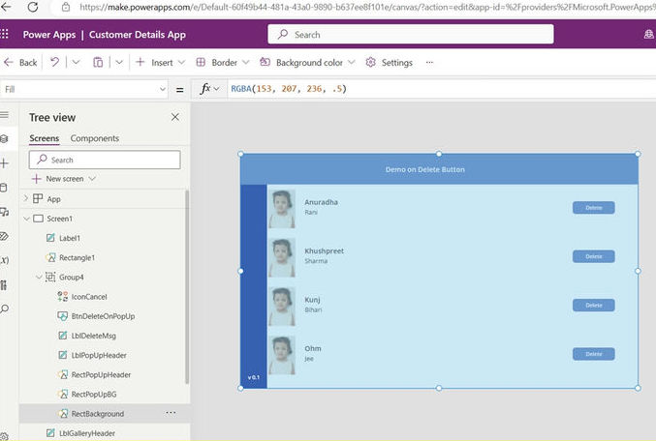Screen dimensions: 656x441
Task: Click into the RGBA formula bar
Action: tap(442, 89)
